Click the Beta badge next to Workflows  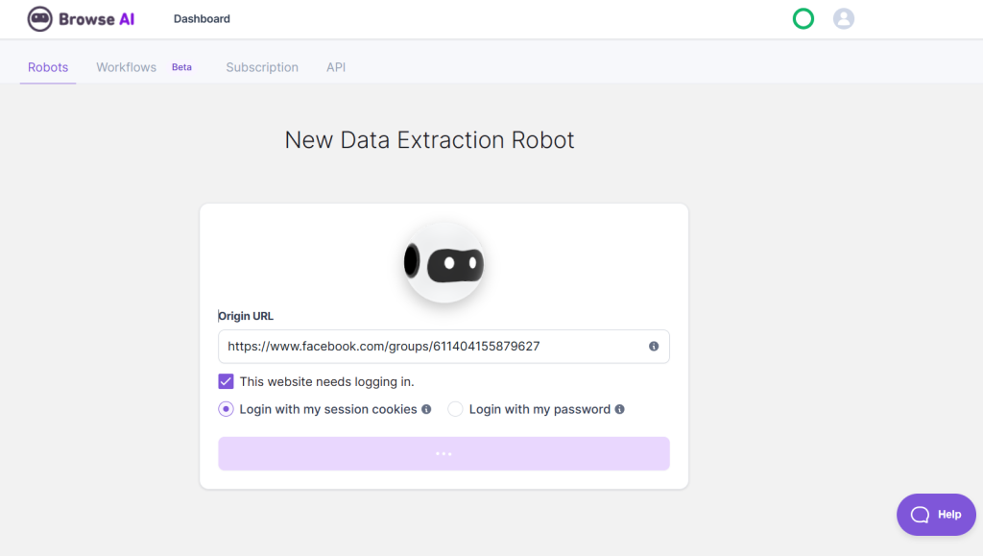pos(181,67)
